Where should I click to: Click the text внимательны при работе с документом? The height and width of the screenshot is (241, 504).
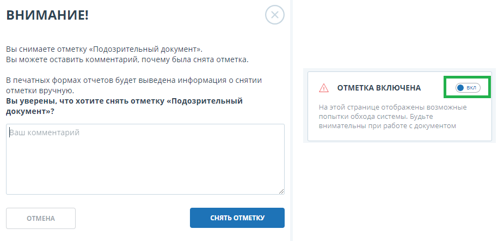[386, 126]
